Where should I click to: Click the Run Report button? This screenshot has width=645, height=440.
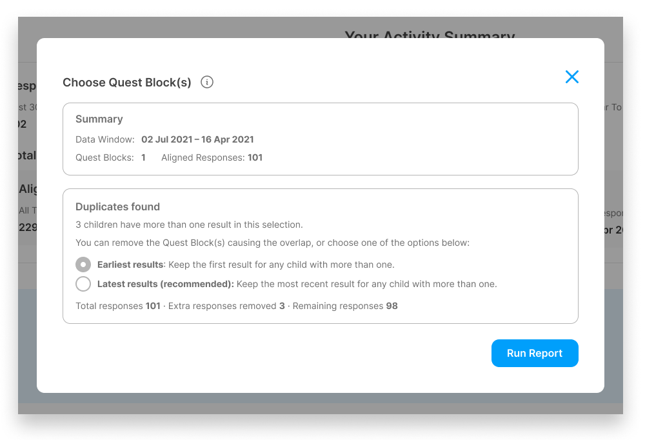535,353
